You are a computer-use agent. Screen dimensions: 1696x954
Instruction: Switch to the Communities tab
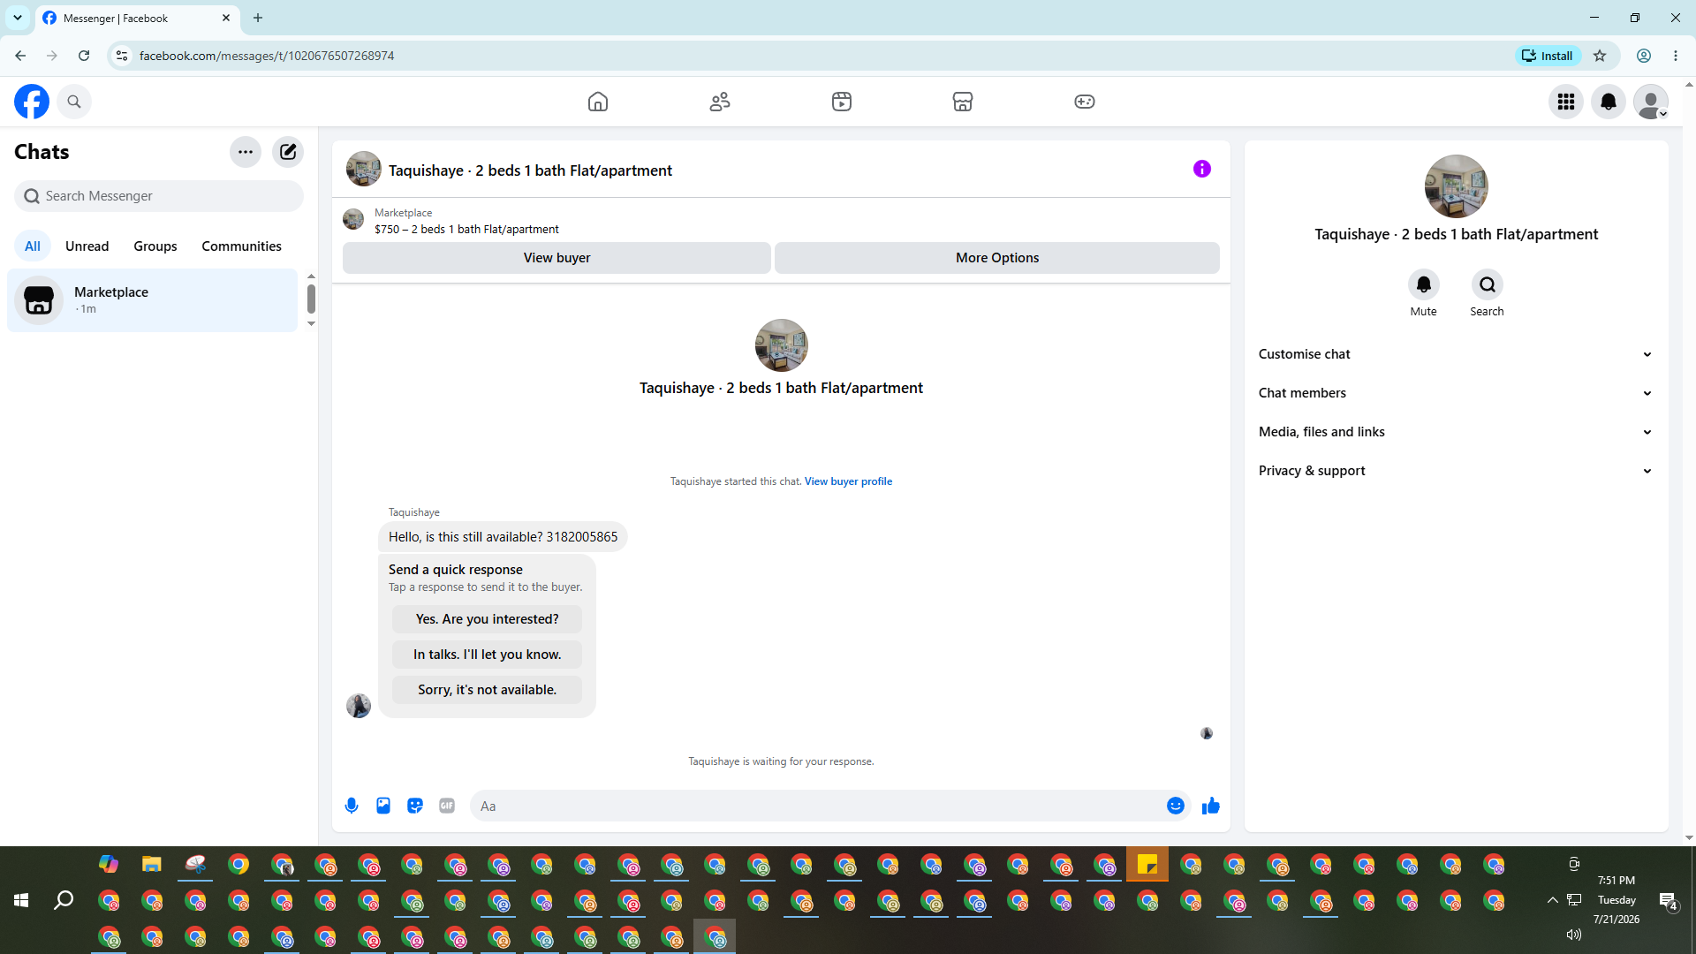241,246
